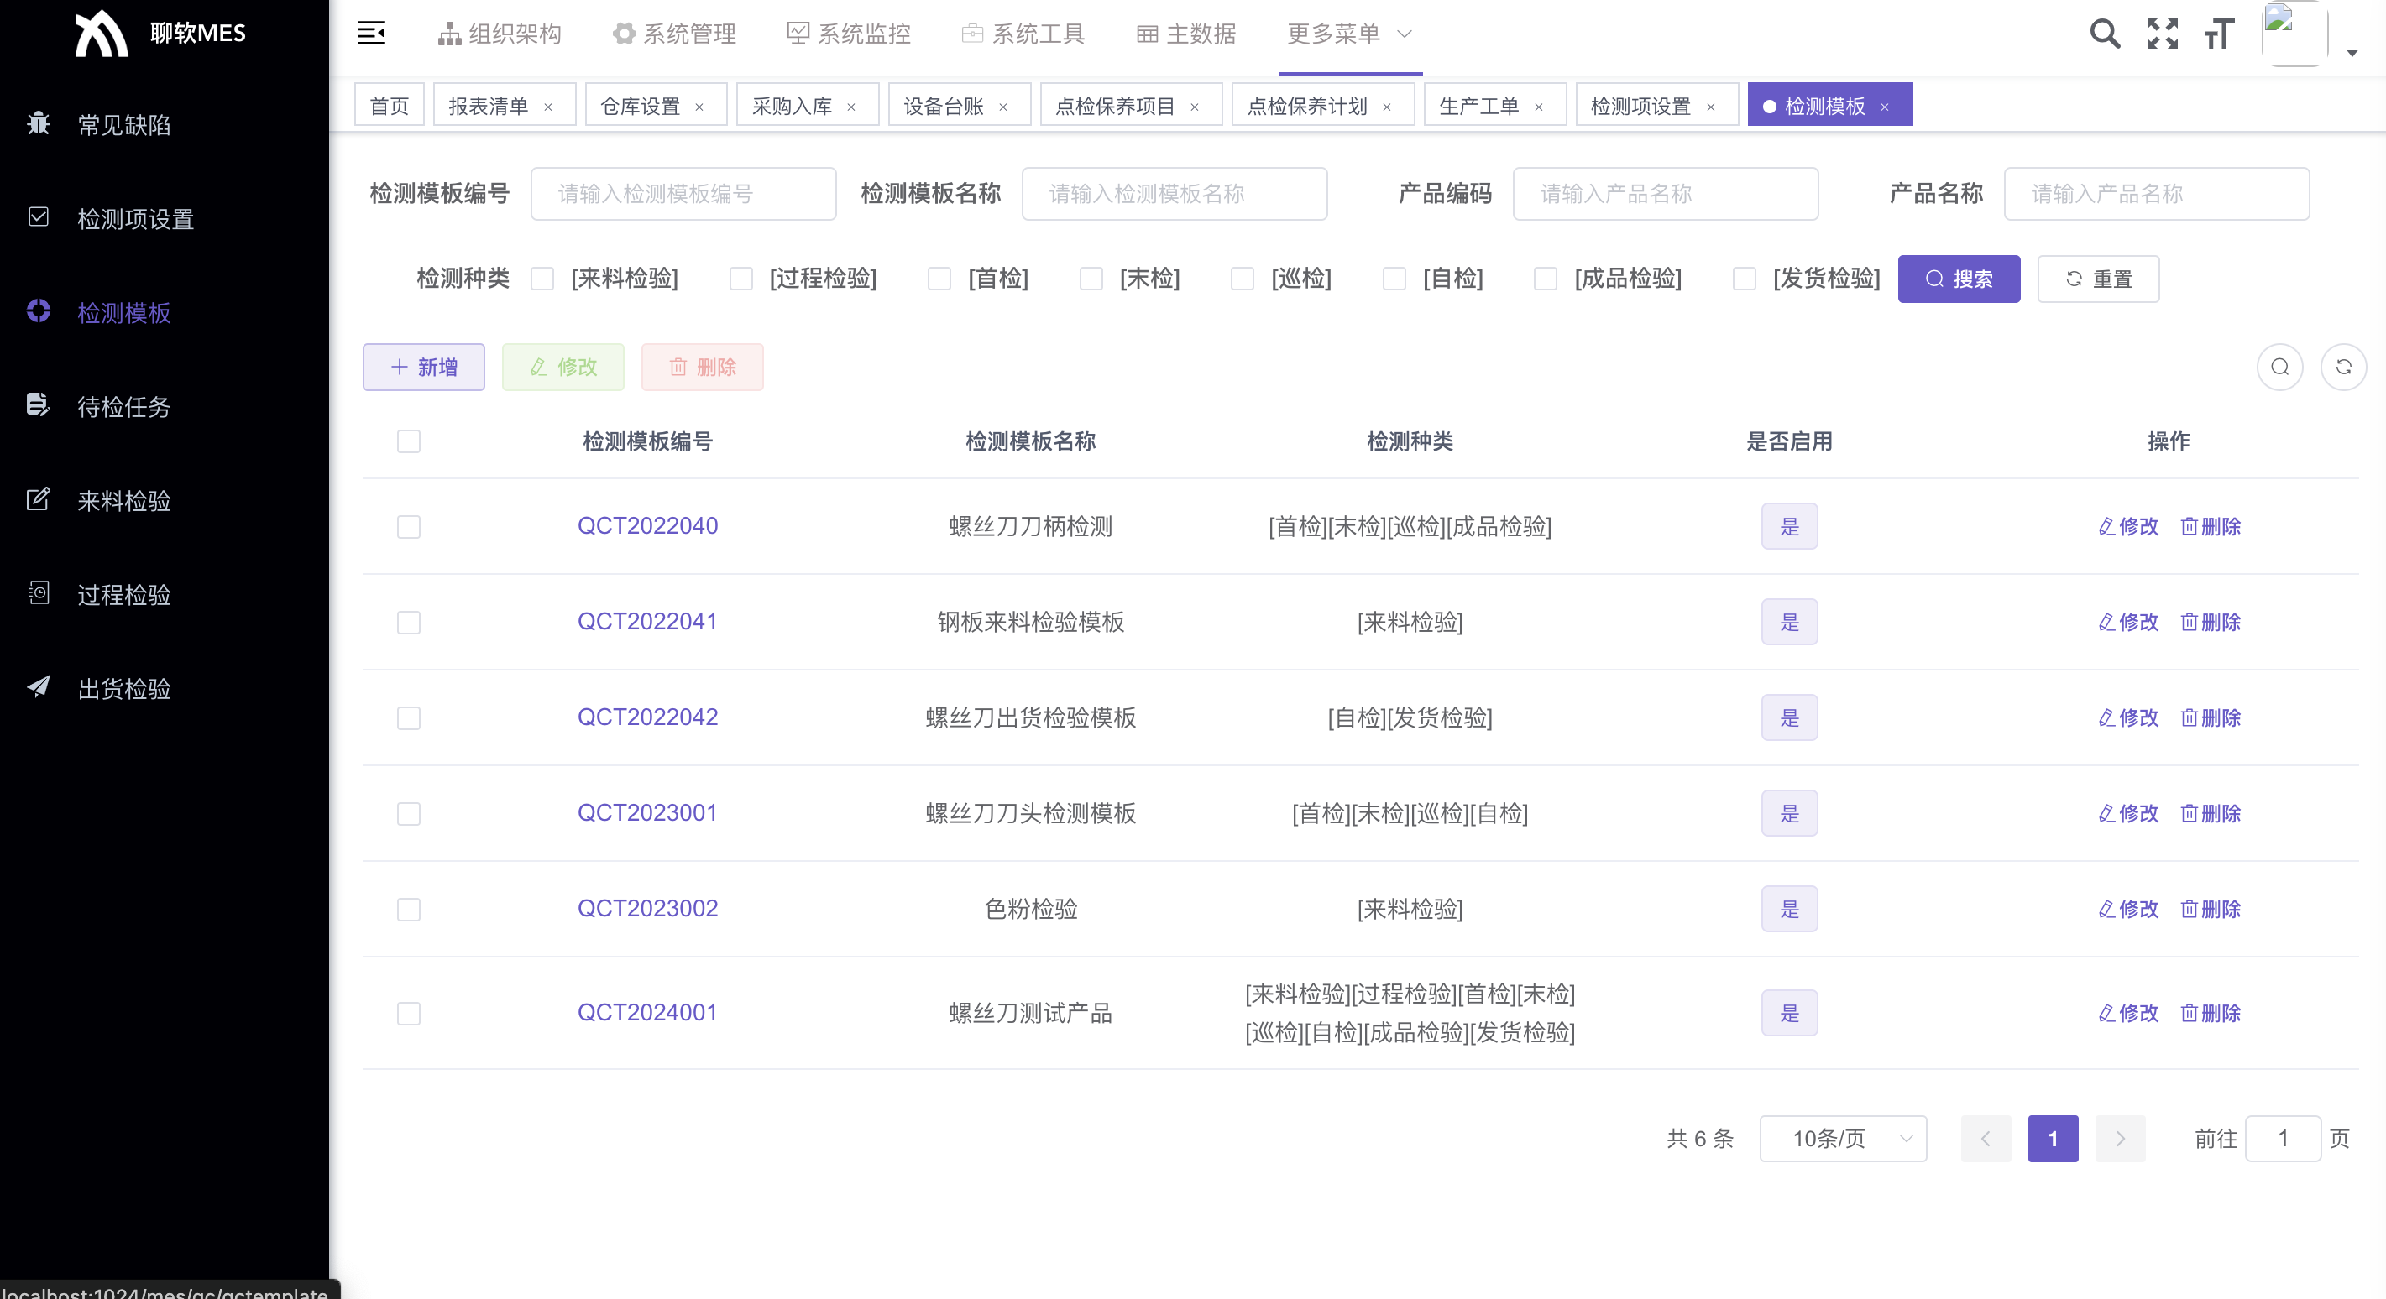Viewport: 2386px width, 1299px height.
Task: Close the 生产工单 tab
Action: [x=1539, y=107]
